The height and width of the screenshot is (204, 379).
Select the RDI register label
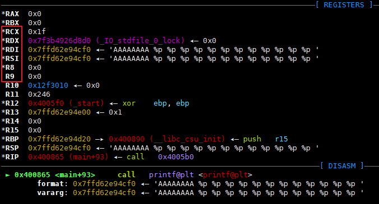point(12,50)
